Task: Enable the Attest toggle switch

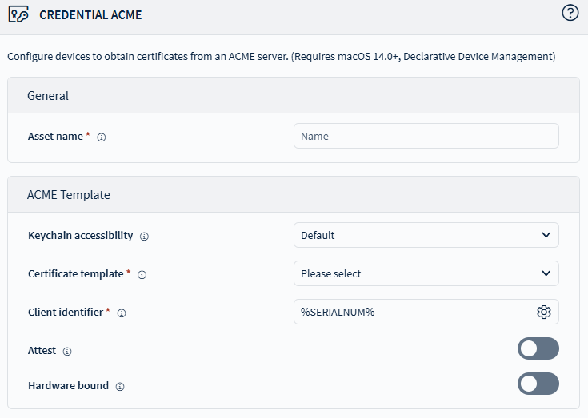Action: coord(538,348)
